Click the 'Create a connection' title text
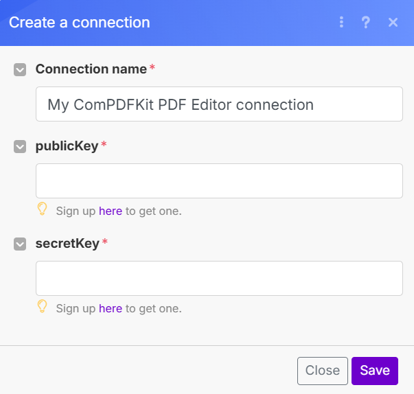This screenshot has width=414, height=394. [80, 23]
